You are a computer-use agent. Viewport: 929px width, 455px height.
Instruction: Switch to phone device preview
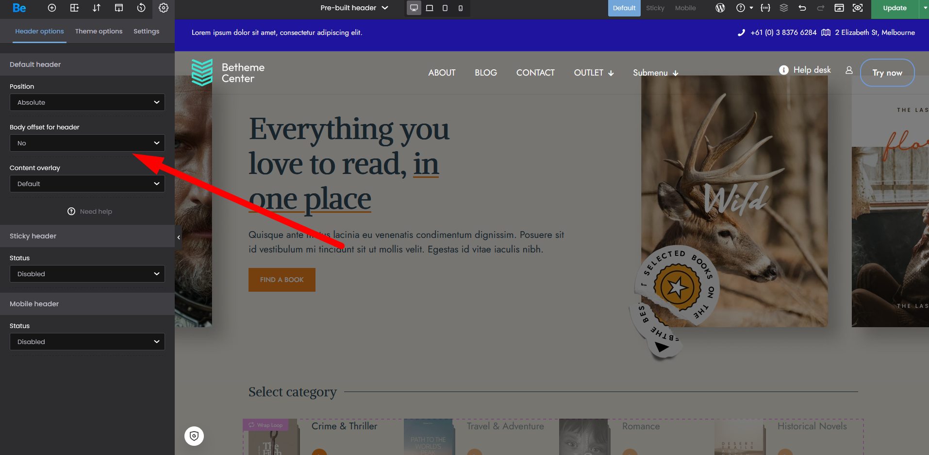click(x=461, y=8)
